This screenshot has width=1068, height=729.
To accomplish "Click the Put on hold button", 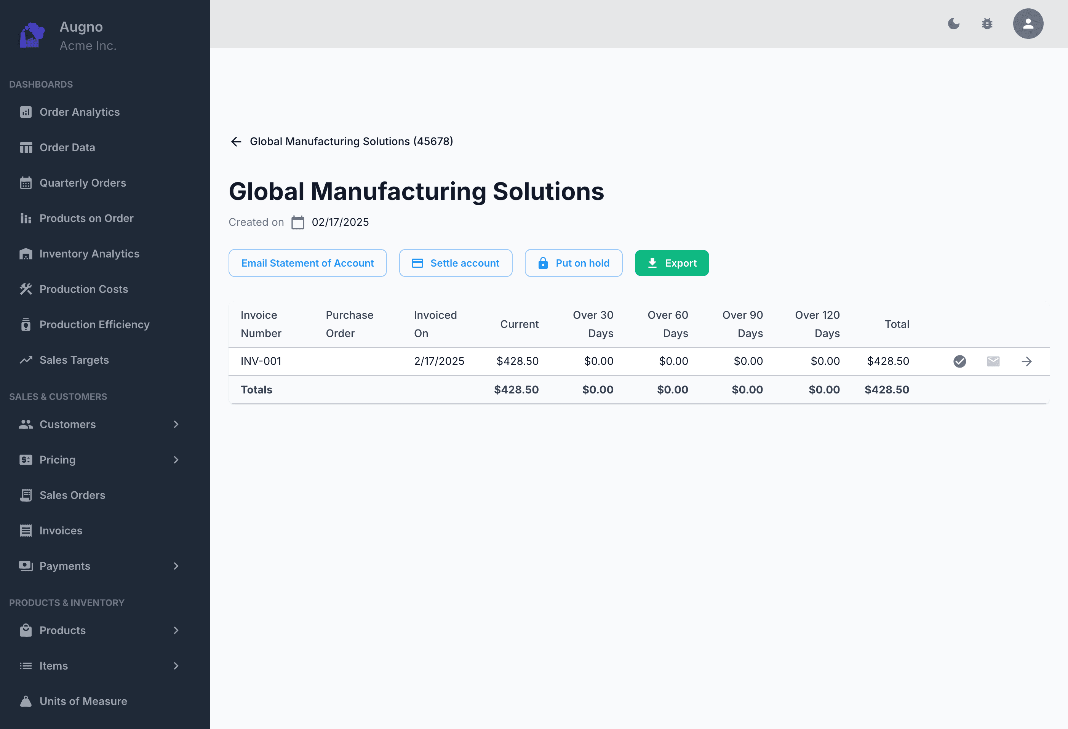I will click(x=574, y=263).
